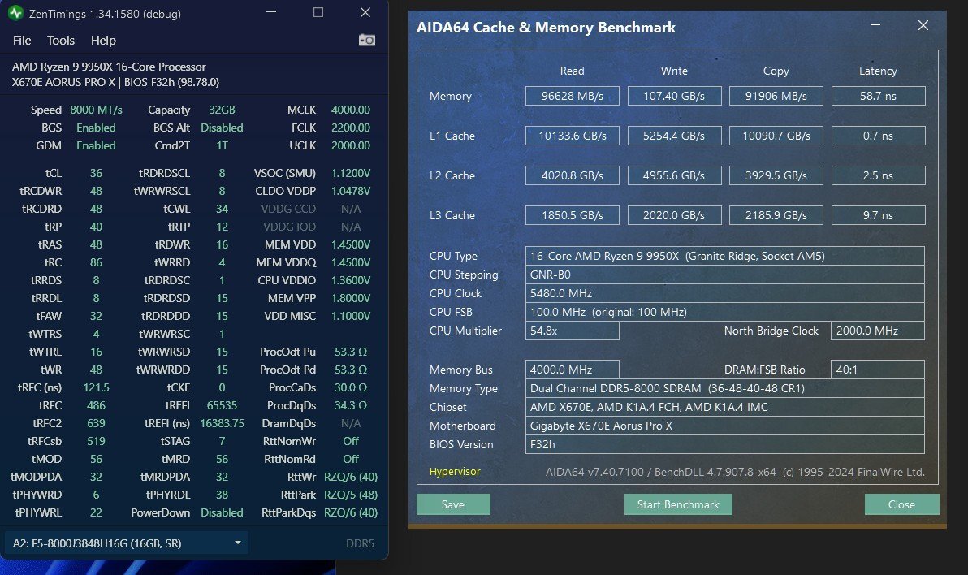968x575 pixels.
Task: Click the CPU Type field with Ryzen 9 9950X
Action: (x=724, y=256)
